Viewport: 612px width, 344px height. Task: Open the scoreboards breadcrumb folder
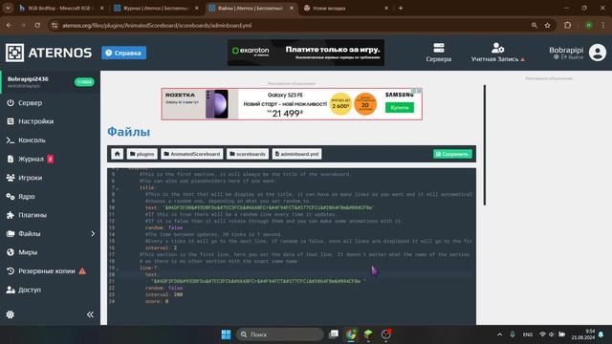(x=248, y=154)
